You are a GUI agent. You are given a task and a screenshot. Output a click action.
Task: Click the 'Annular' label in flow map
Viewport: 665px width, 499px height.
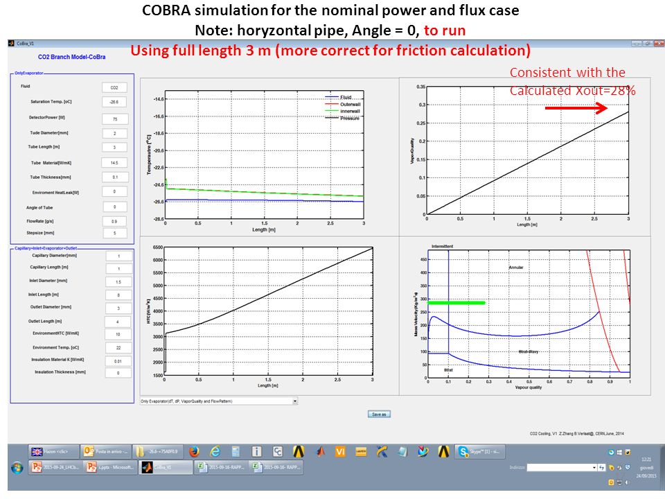[x=516, y=268]
